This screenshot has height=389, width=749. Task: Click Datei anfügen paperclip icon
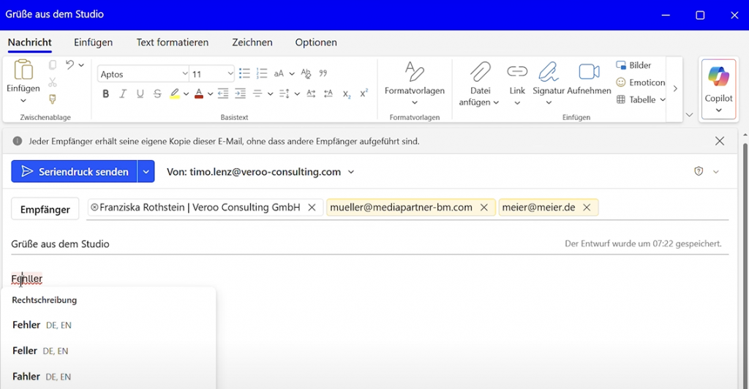click(480, 72)
